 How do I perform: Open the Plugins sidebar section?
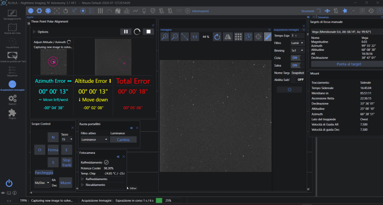13,114
